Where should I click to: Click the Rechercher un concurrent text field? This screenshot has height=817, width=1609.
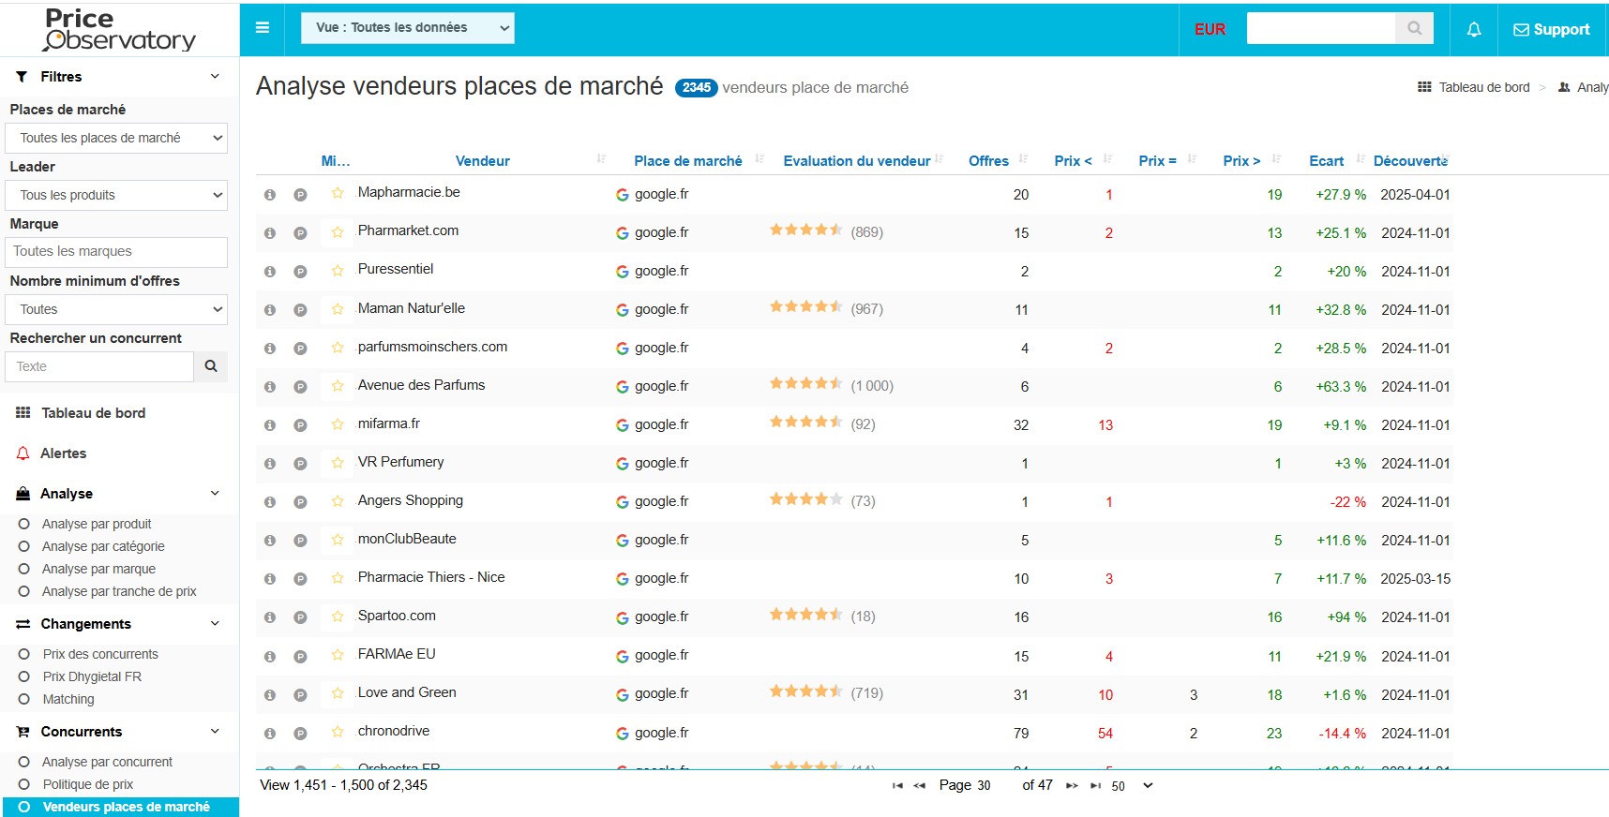(99, 366)
